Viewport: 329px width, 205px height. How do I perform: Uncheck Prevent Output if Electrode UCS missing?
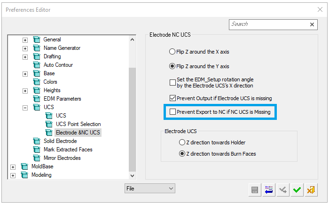tap(172, 98)
